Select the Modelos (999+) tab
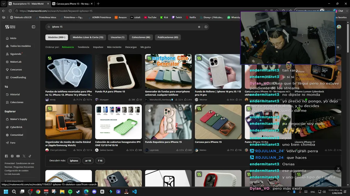This screenshot has height=196, width=350. coord(57,37)
